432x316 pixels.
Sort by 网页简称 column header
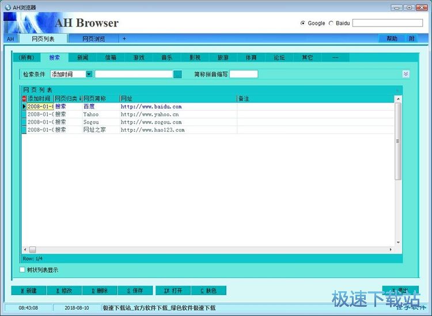[x=101, y=98]
